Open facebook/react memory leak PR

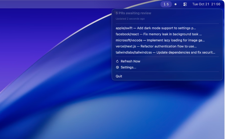point(167,34)
